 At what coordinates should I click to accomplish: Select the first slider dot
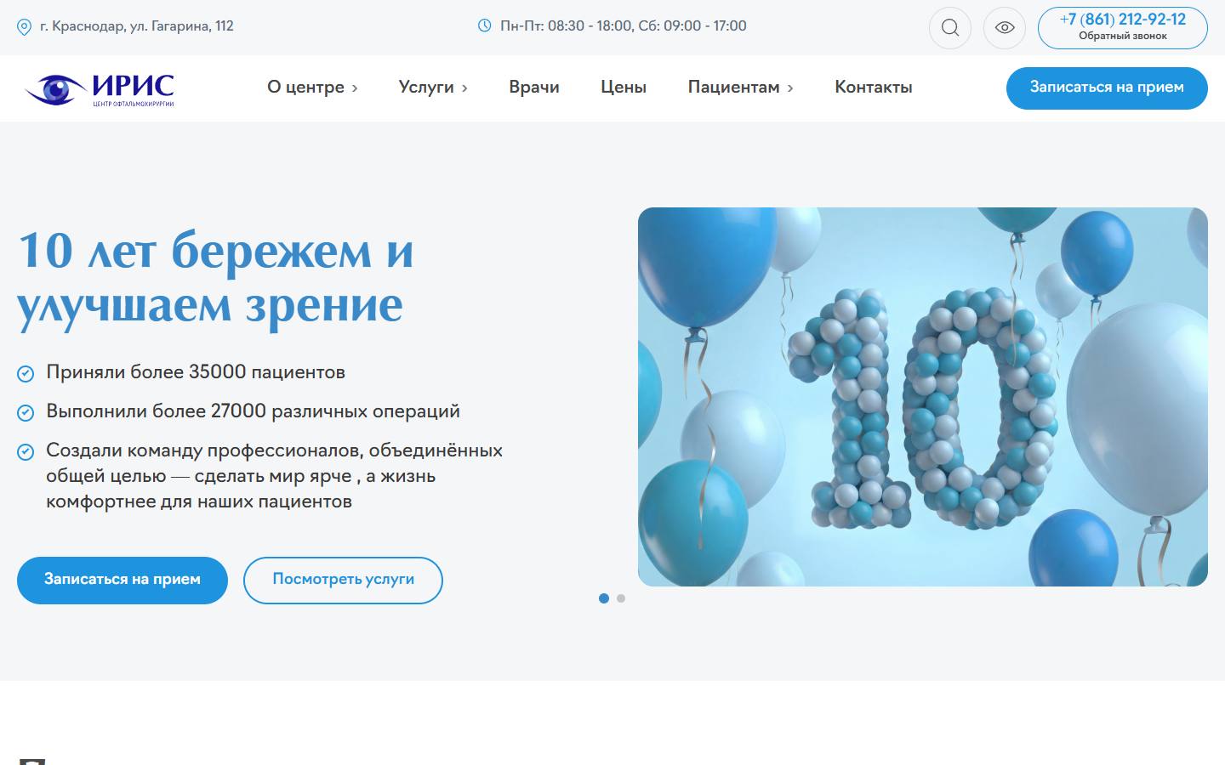tap(604, 598)
